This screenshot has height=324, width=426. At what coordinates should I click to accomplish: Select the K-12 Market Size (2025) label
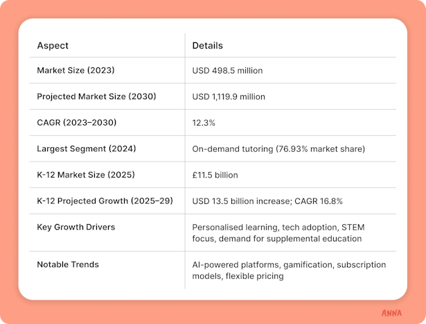86,175
